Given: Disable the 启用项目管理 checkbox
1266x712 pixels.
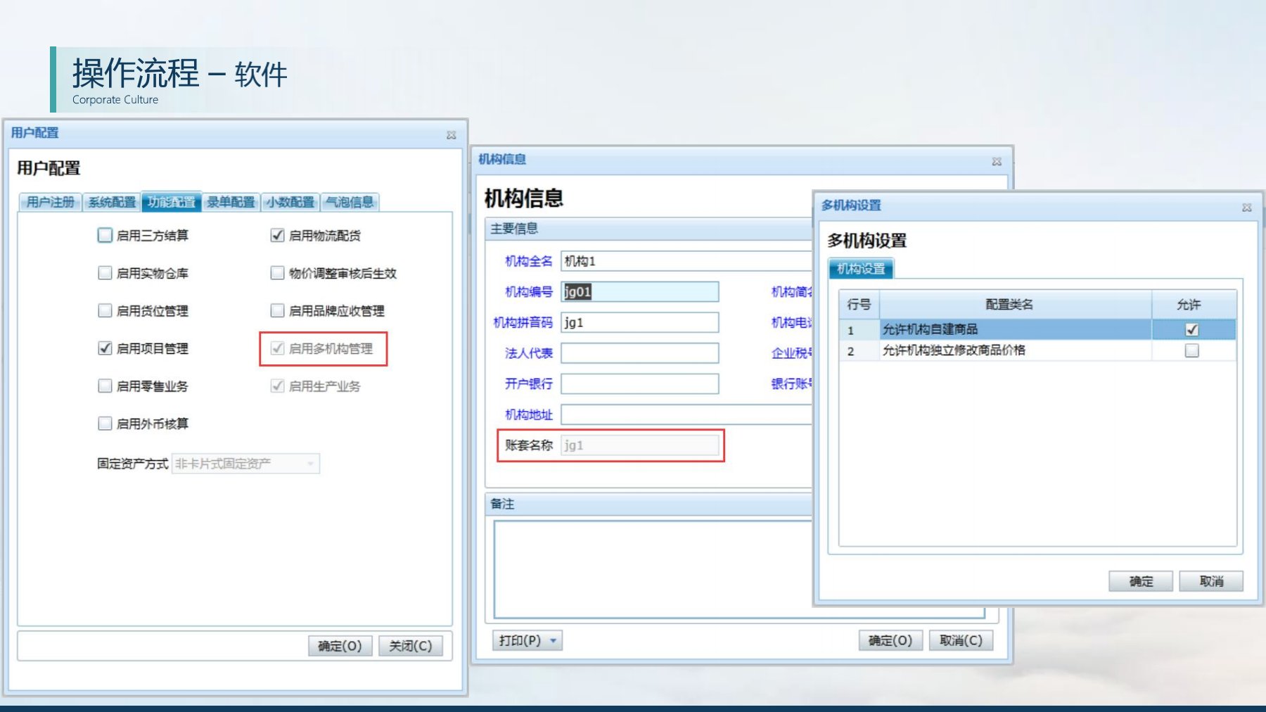Looking at the screenshot, I should (104, 348).
